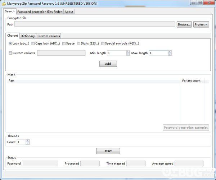Enable Caps latin (ABC...) checkbox
The height and width of the screenshot is (180, 216).
(x=33, y=43)
